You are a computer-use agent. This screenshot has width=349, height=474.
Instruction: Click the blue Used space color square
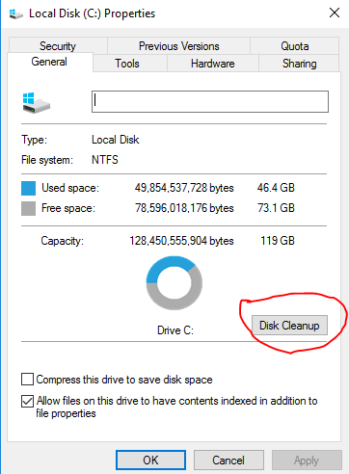click(x=28, y=188)
